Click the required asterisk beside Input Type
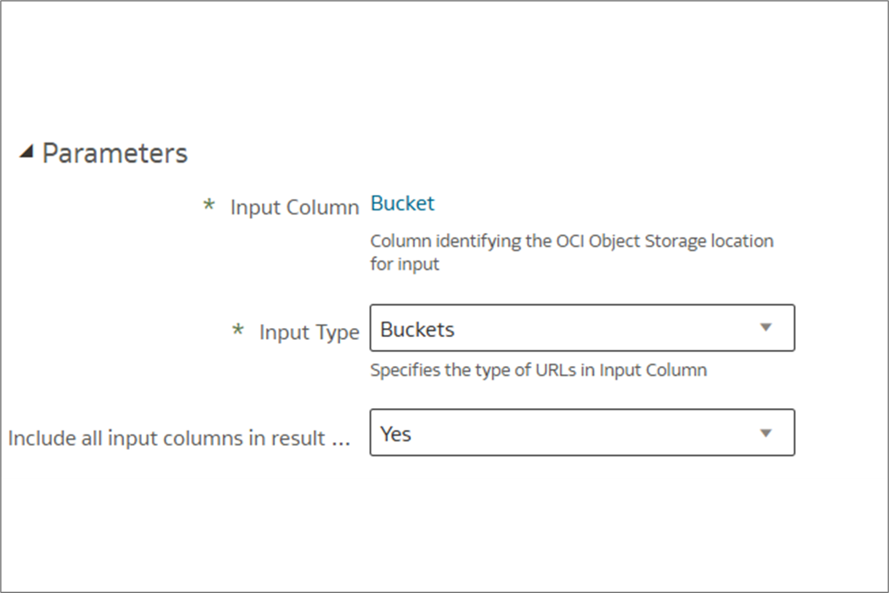 238,330
